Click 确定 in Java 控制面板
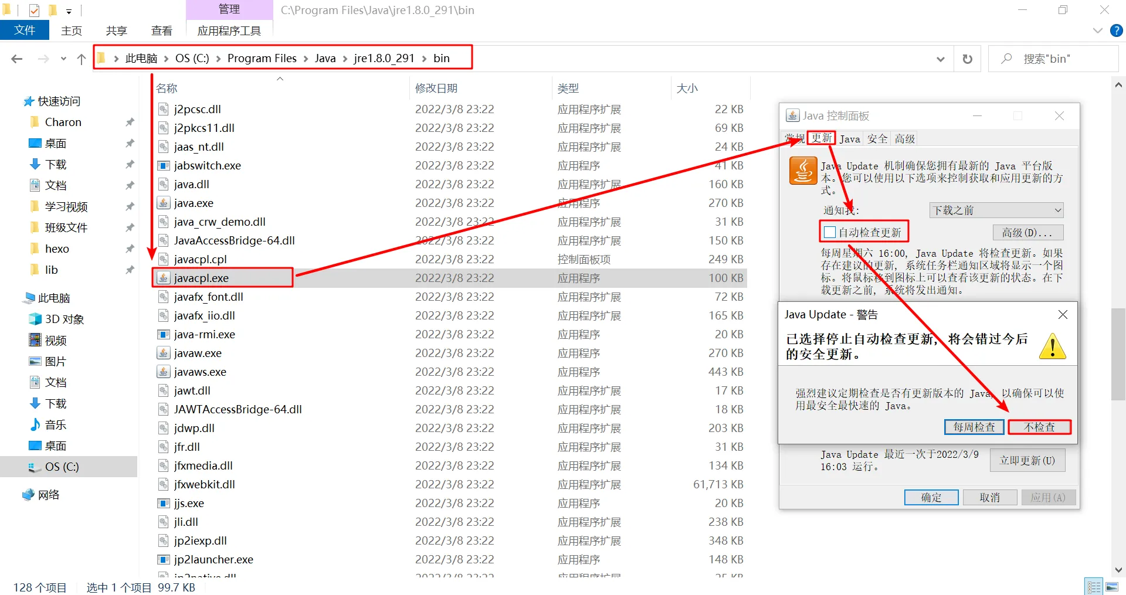Viewport: 1126px width, 595px height. click(931, 497)
